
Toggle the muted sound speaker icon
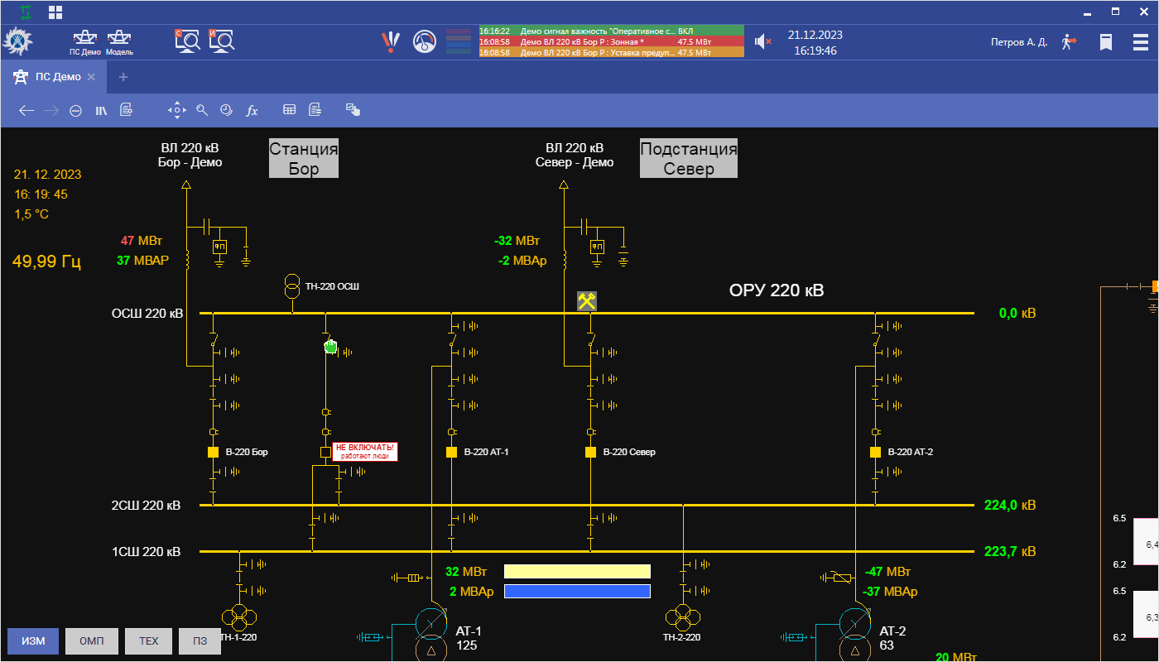click(762, 41)
